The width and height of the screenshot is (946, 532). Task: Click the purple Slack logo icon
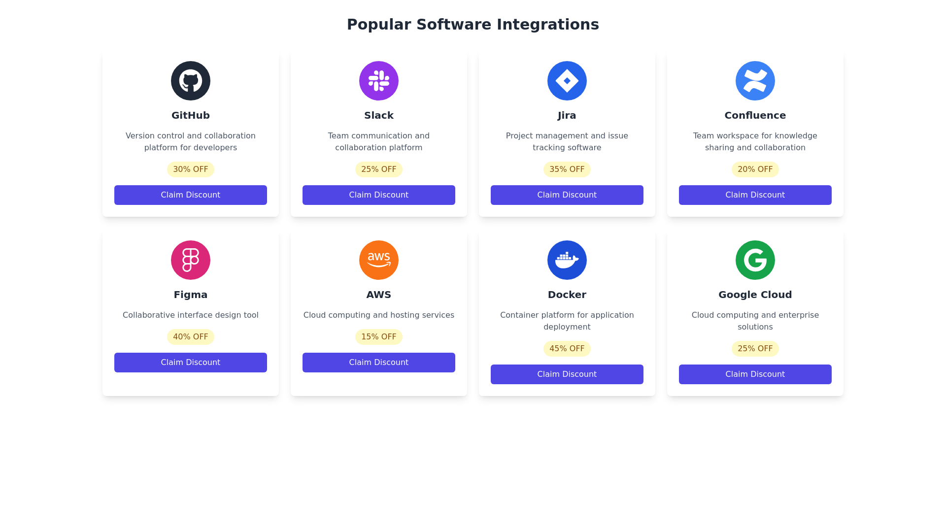coord(379,81)
